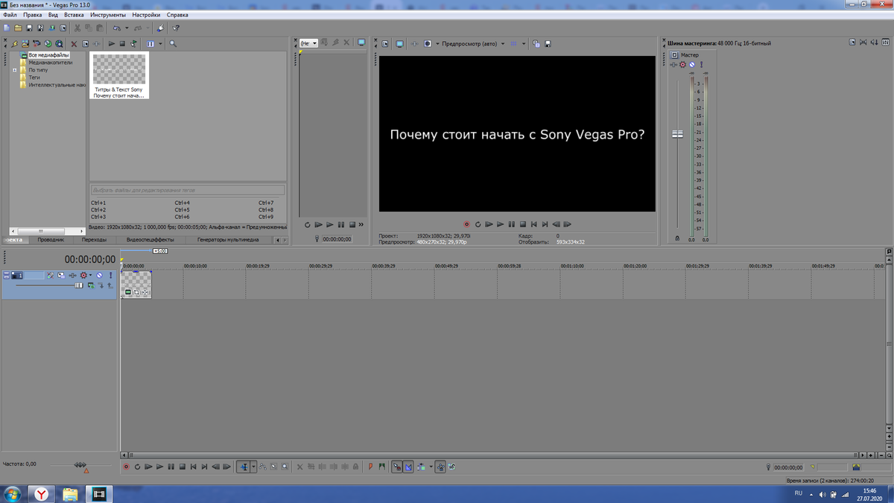Toggle Solo on the video track
This screenshot has height=503, width=894.
[110, 275]
